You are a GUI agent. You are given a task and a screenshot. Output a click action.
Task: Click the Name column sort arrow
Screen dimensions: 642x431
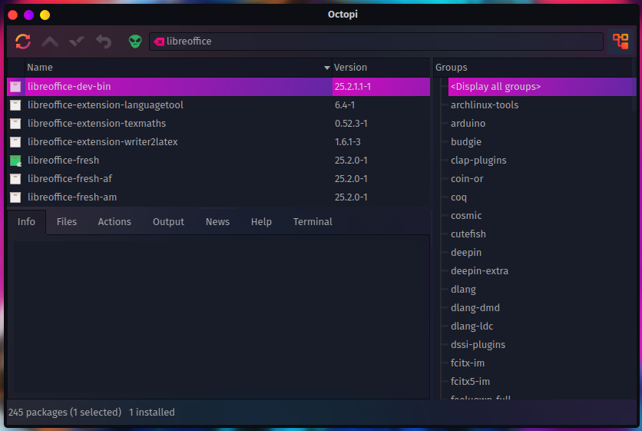pos(327,68)
